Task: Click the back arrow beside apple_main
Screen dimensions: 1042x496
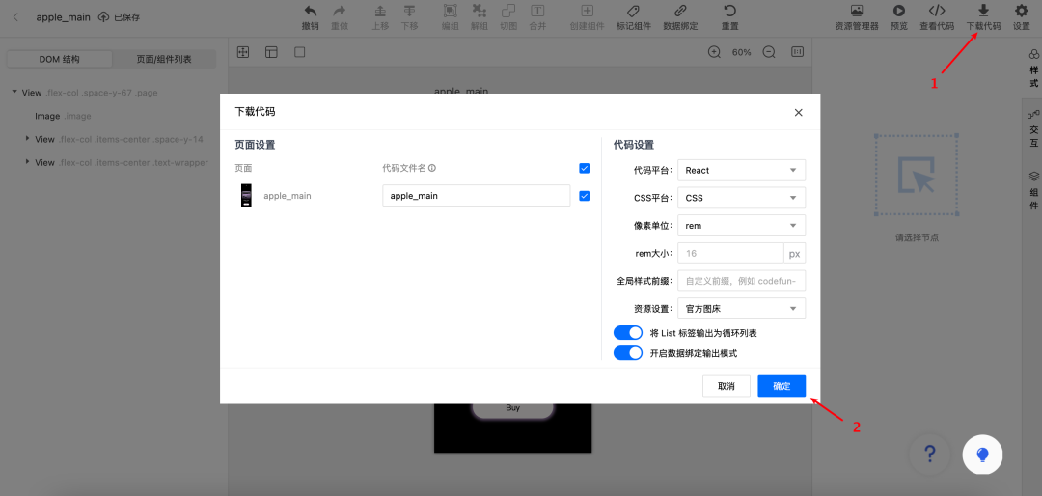Action: point(16,17)
